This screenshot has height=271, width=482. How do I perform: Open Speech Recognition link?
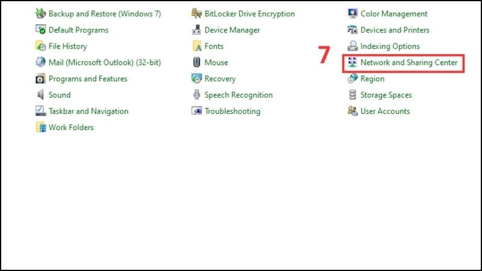238,95
